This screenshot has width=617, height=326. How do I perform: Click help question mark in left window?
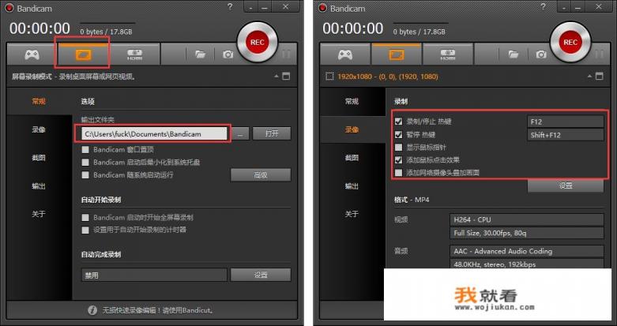[229, 7]
